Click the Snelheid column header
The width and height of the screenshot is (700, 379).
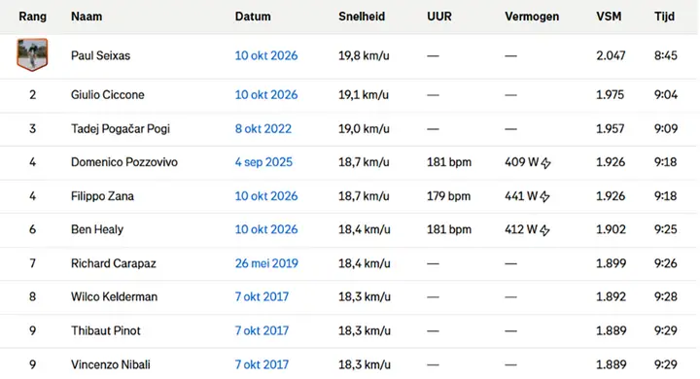[x=362, y=17]
